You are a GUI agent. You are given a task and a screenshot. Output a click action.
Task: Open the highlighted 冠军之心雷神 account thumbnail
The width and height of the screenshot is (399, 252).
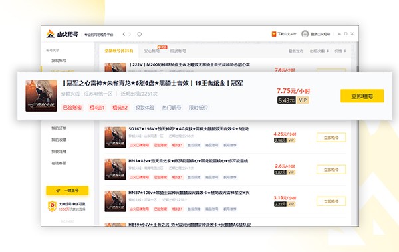(x=41, y=96)
